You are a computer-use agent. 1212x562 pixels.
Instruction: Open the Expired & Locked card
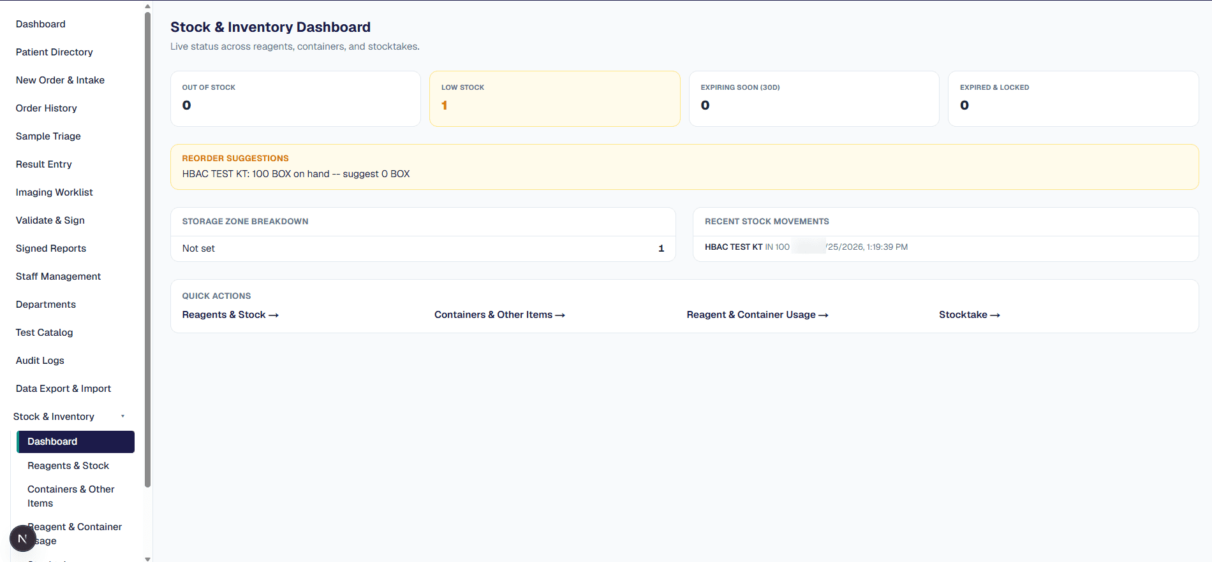(1074, 99)
